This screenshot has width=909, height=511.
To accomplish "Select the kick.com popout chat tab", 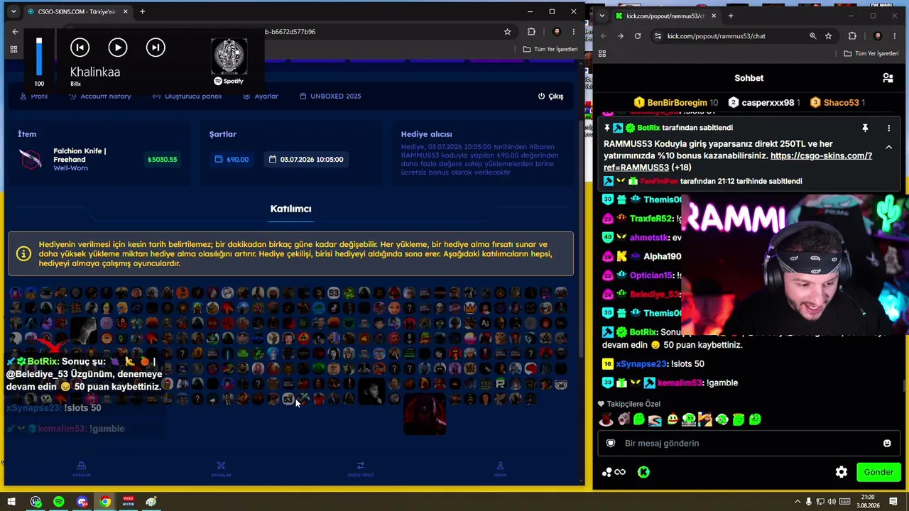I will click(x=666, y=16).
